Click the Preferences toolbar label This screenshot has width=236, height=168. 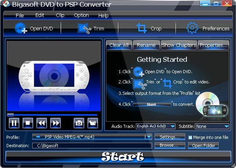click(x=216, y=29)
